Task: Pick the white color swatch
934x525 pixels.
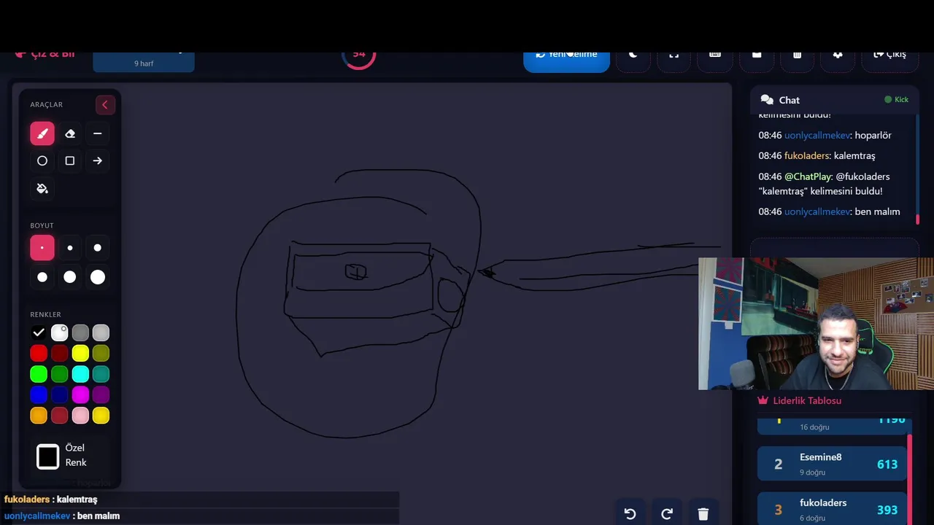Action: tap(60, 332)
